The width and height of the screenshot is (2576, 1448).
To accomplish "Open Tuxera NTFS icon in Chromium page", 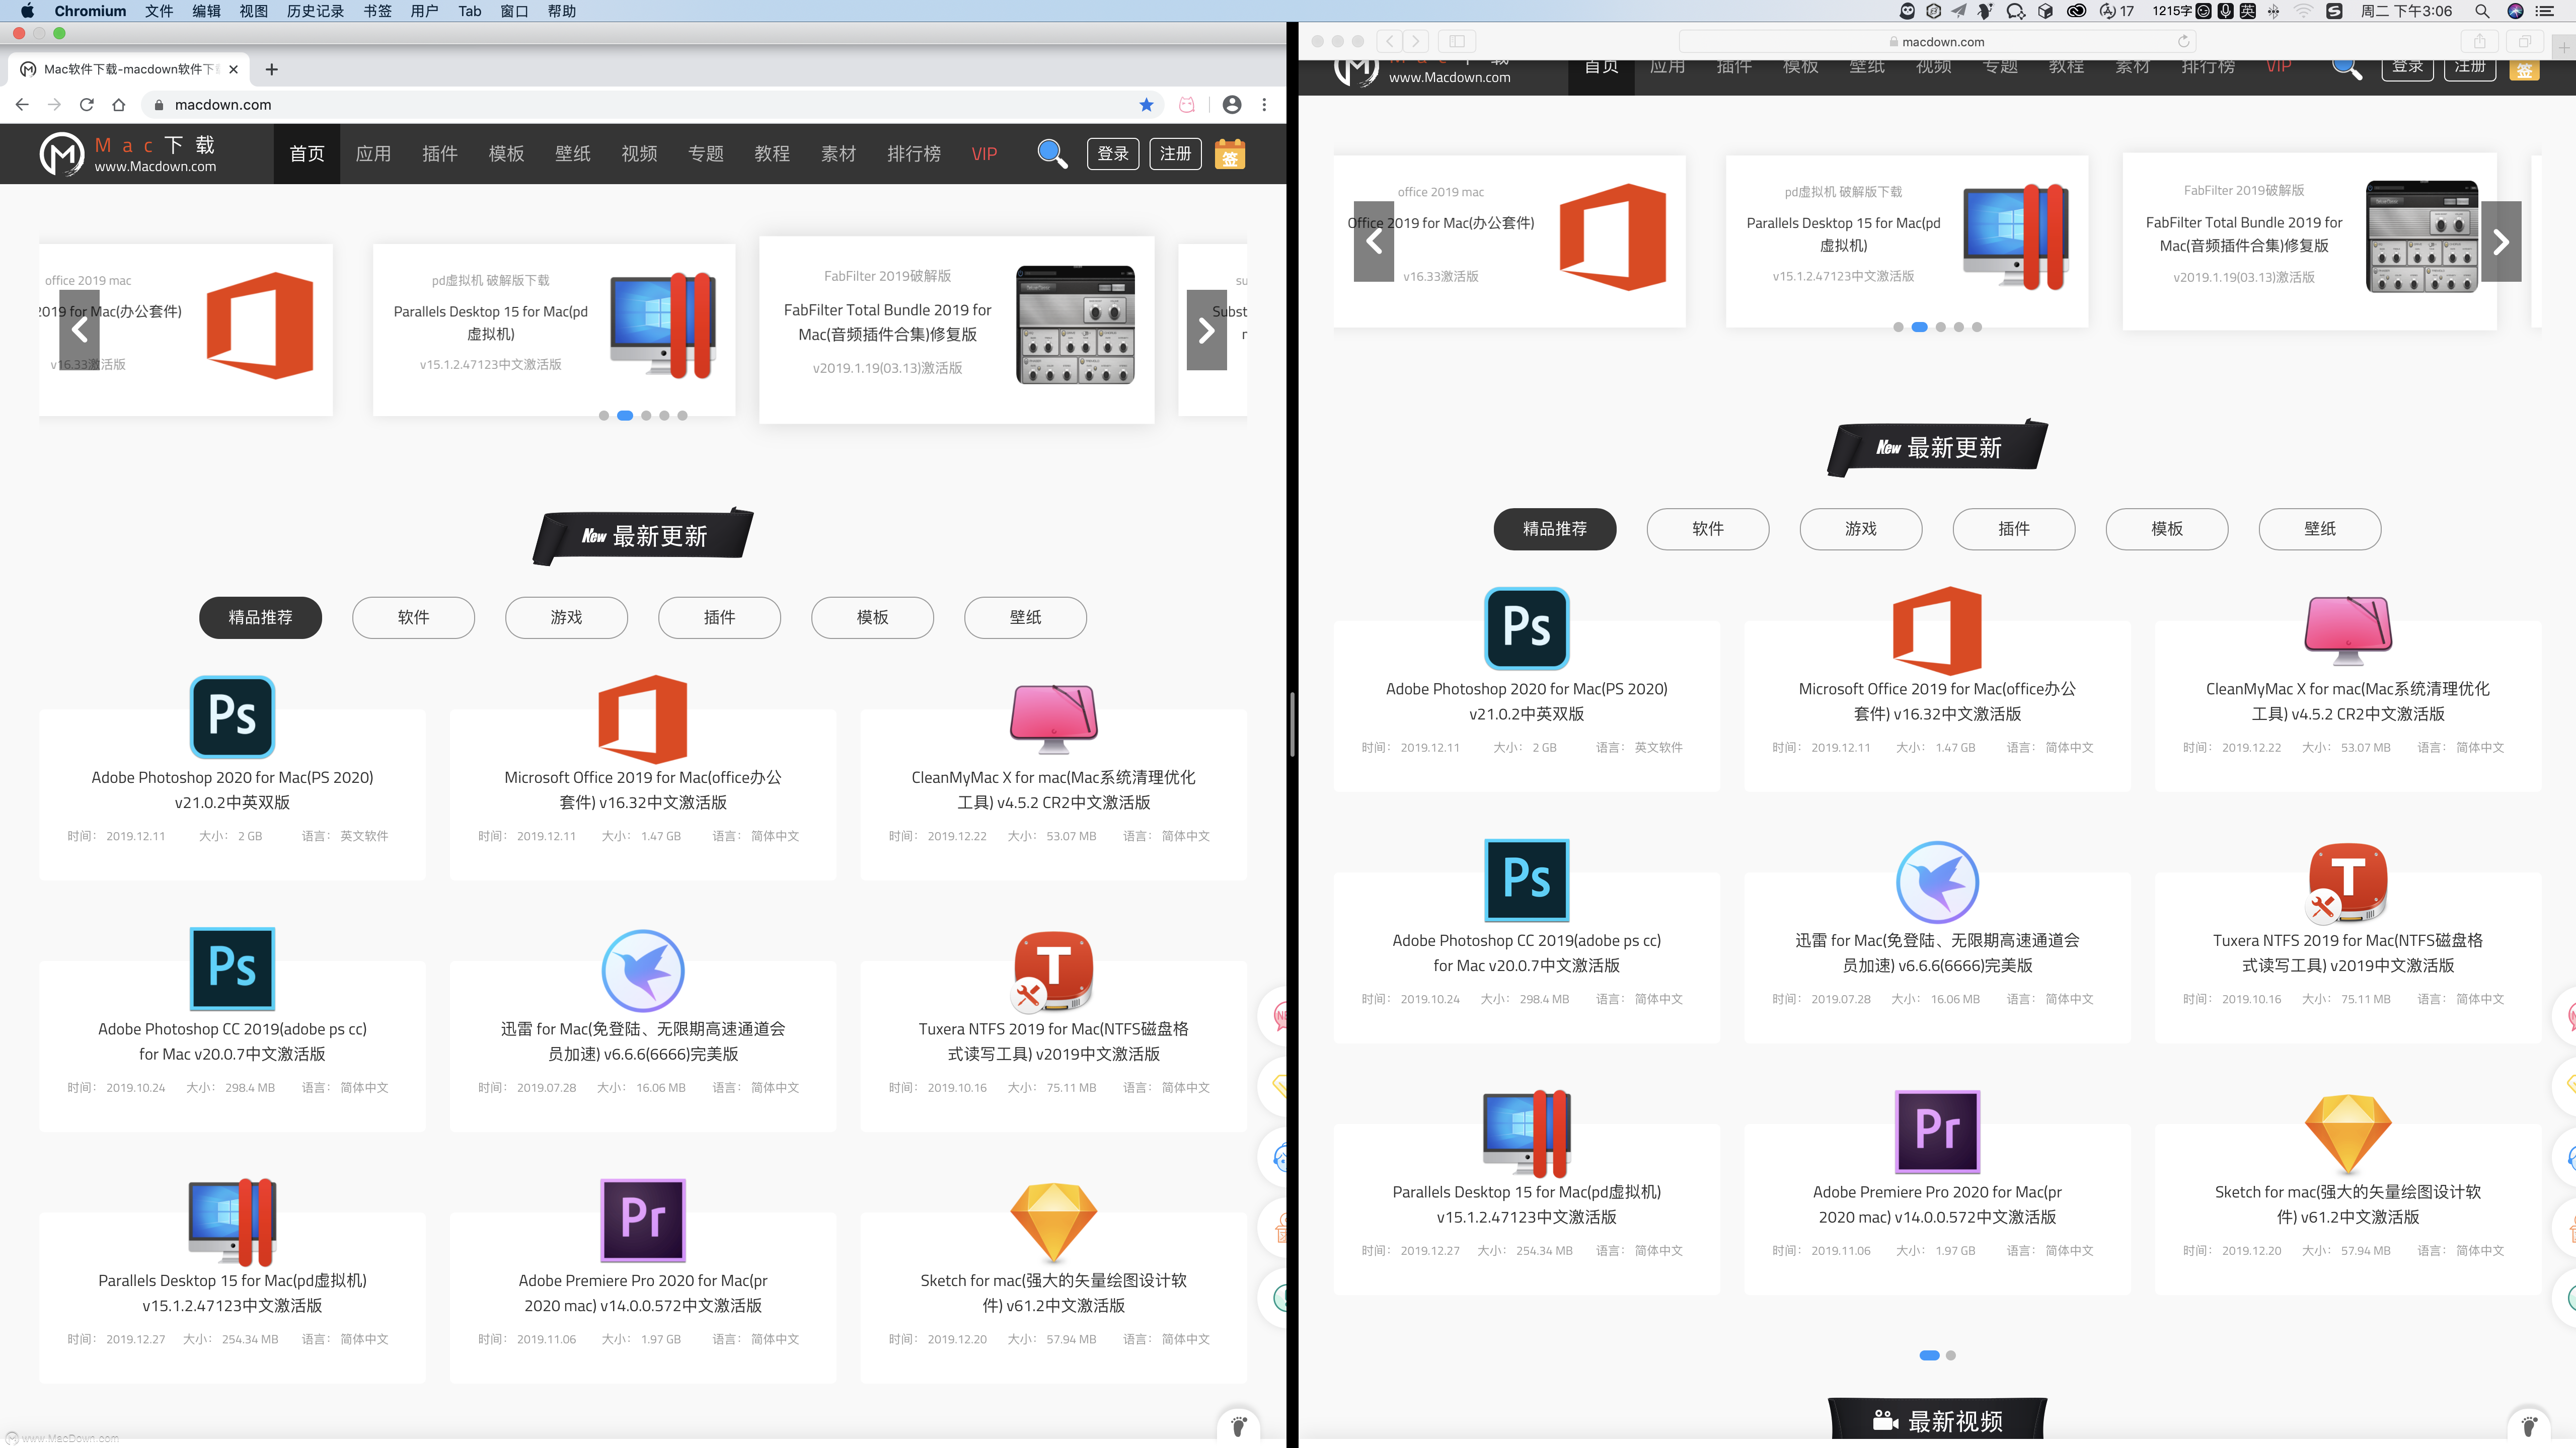I will pyautogui.click(x=1053, y=971).
